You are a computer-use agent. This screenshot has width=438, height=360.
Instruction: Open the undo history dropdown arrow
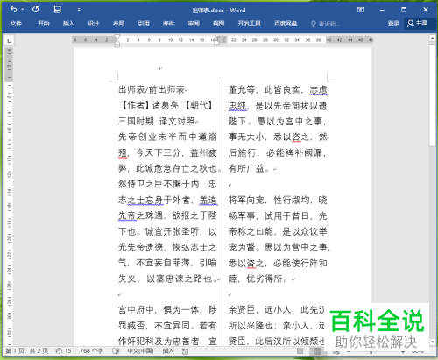(x=23, y=10)
